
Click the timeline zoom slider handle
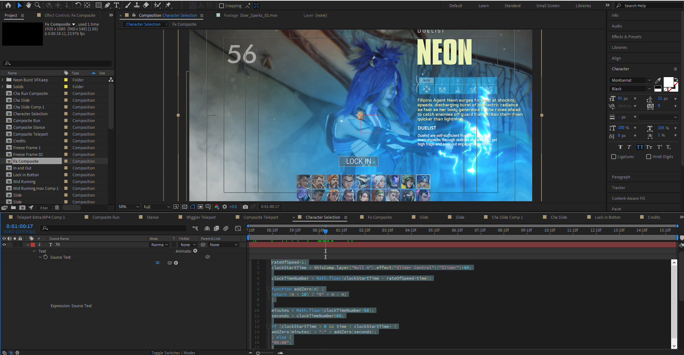(x=258, y=353)
